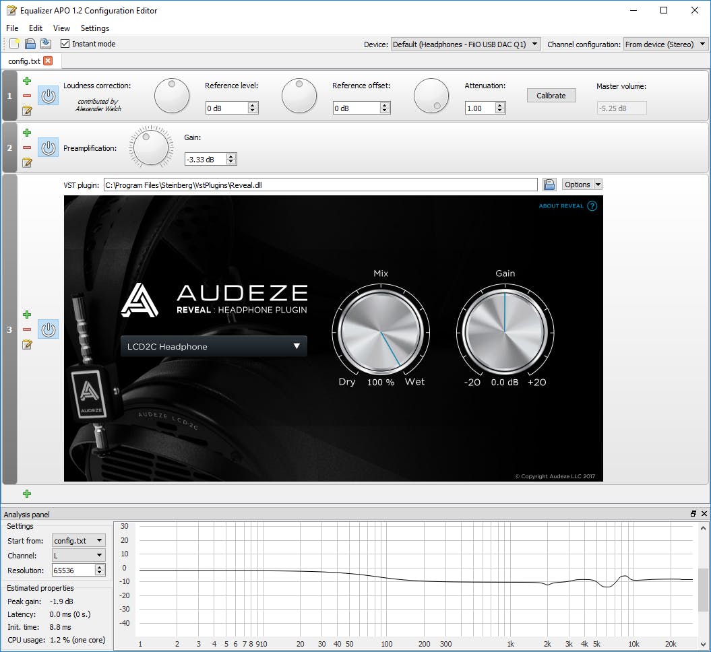
Task: Browse for a different VST plugin file
Action: [549, 184]
